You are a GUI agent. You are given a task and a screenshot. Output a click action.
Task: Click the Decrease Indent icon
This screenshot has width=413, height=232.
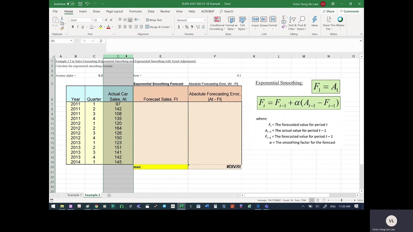click(x=136, y=27)
